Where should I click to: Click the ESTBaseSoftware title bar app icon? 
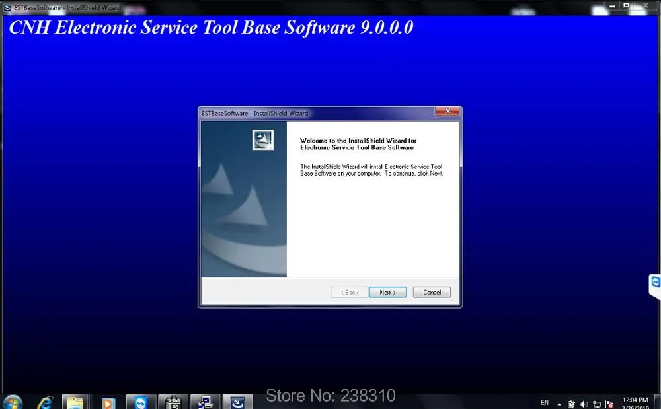[7, 7]
